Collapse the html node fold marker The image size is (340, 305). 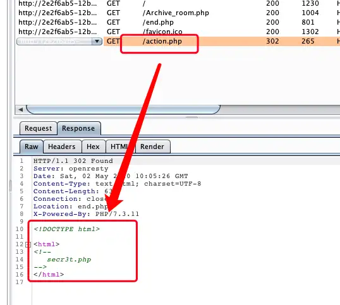(28, 244)
